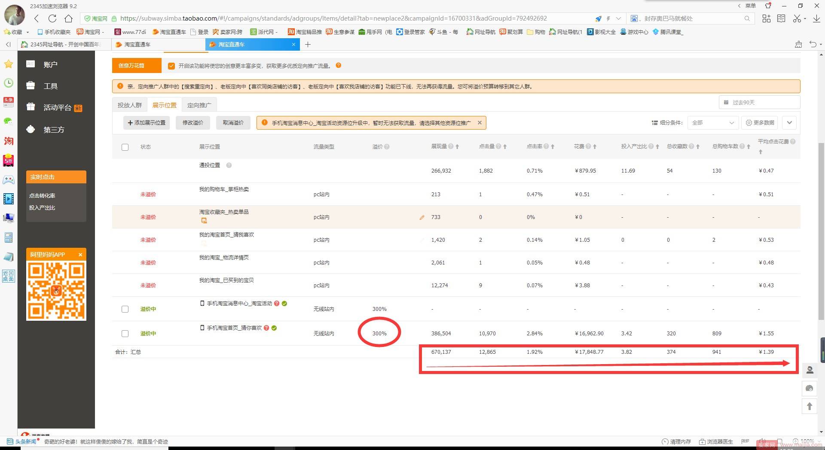The image size is (825, 450).
Task: Open the undo closed-tab dropdown arrow
Action: pos(821,45)
